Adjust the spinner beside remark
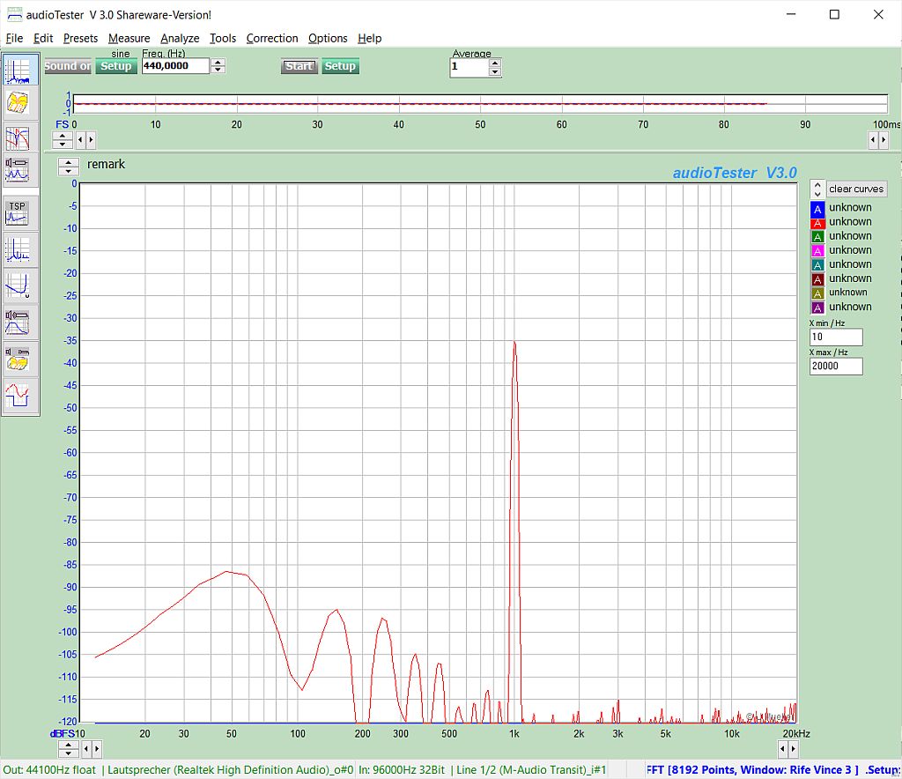 69,167
